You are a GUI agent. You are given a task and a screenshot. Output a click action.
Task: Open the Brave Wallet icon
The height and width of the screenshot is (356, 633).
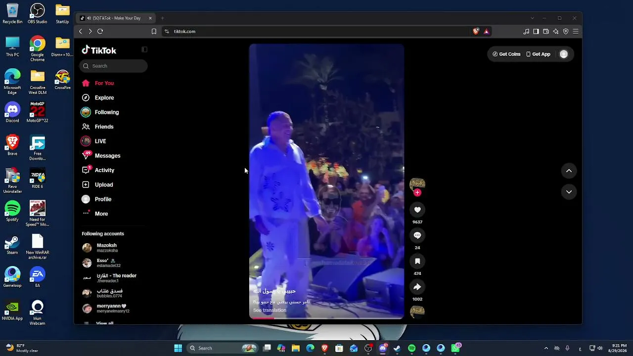(x=546, y=31)
